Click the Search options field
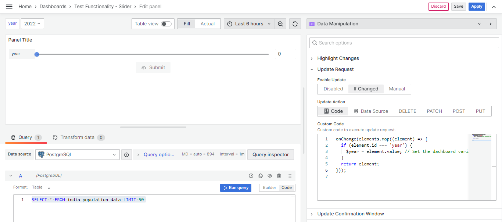This screenshot has height=222, width=502. pos(404,43)
